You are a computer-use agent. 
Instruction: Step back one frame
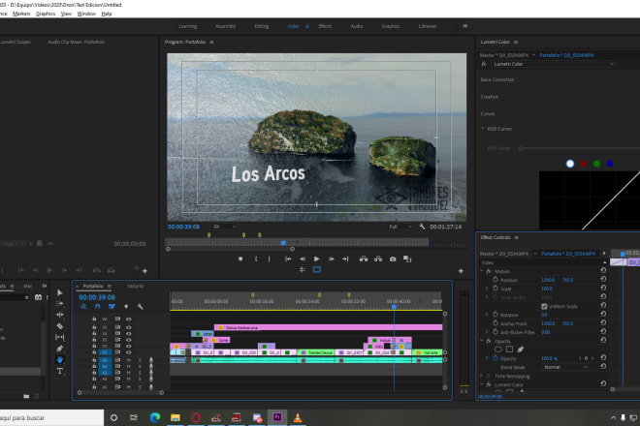point(303,259)
